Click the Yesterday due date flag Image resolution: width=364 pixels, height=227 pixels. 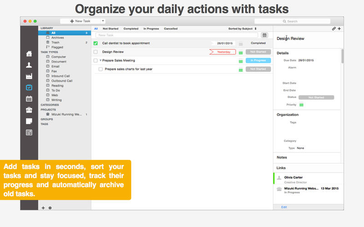(222, 52)
